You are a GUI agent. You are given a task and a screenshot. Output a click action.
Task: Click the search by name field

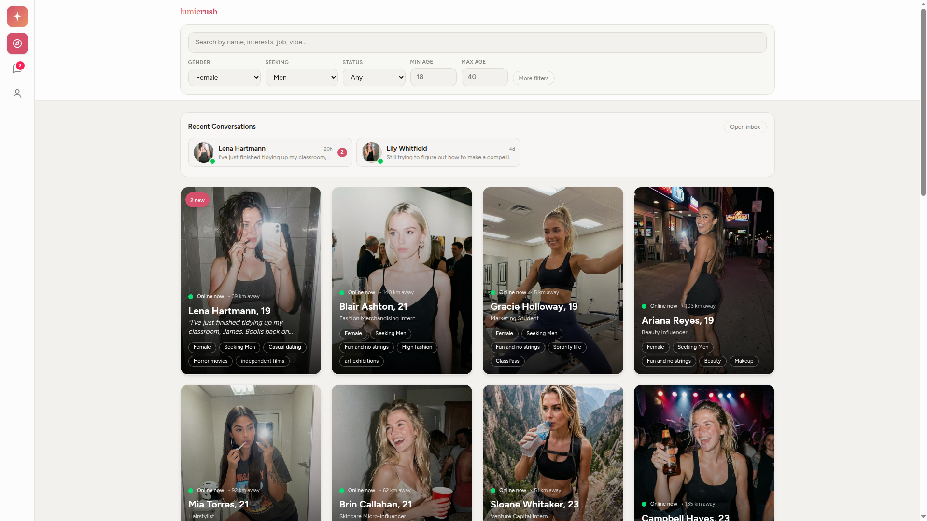pos(477,42)
